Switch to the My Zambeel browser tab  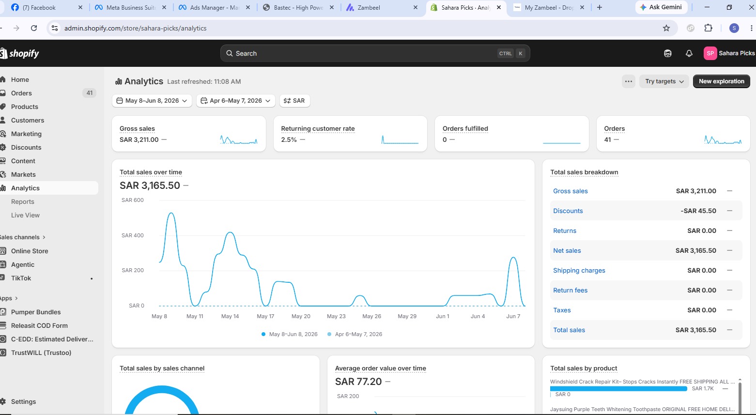(x=549, y=8)
